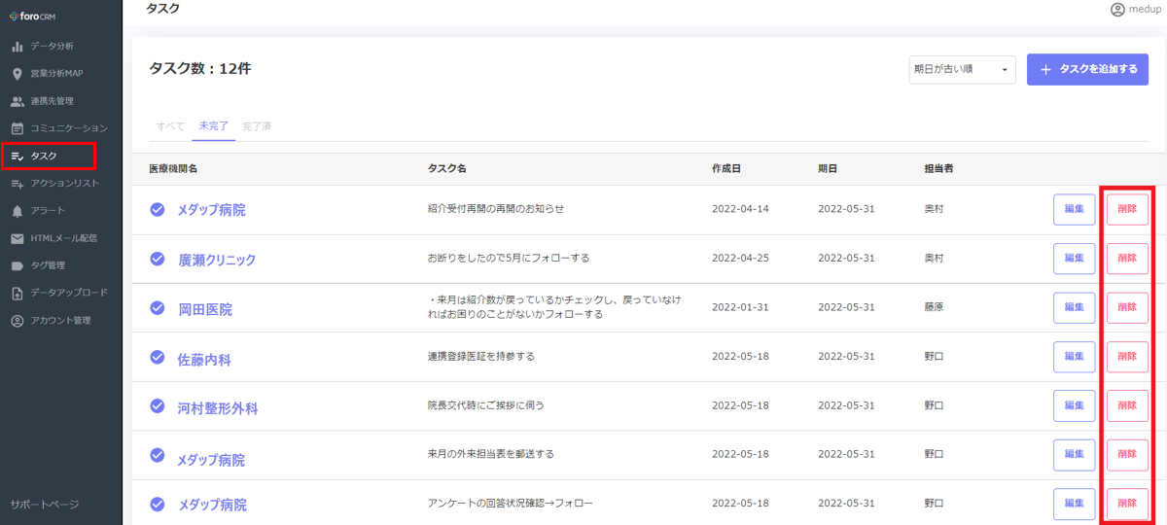The height and width of the screenshot is (525, 1167).
Task: Click the タスクを追加する button
Action: click(x=1087, y=69)
